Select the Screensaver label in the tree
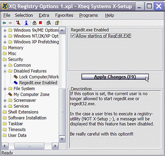 click(25, 100)
